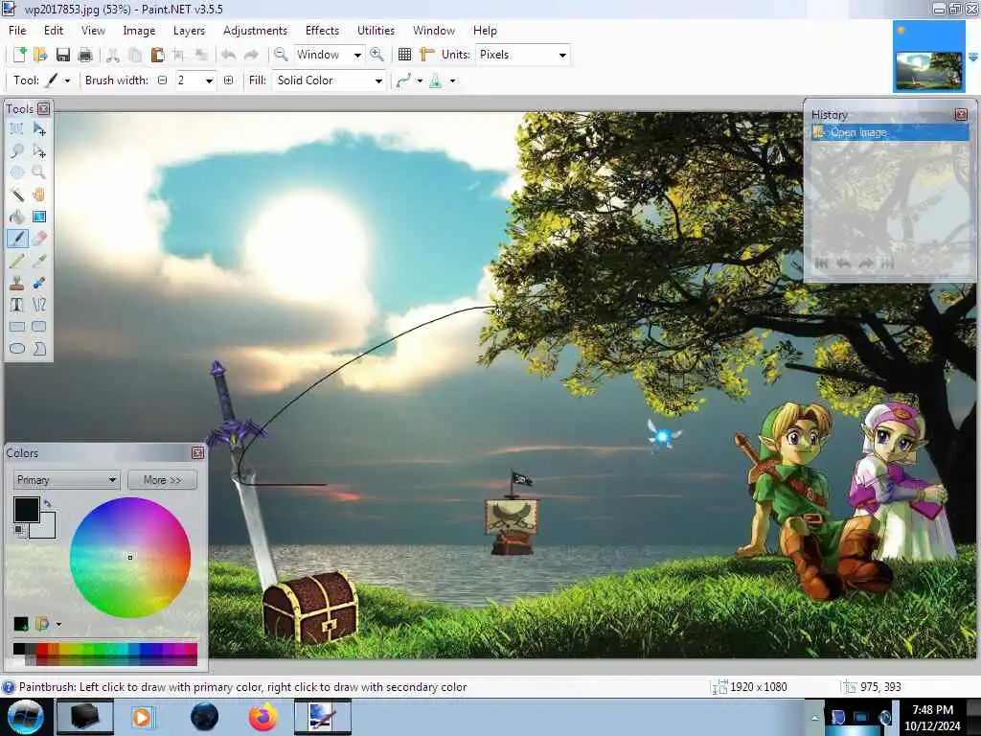This screenshot has height=736, width=981.
Task: Select the Move Selection tool
Action: (x=38, y=150)
